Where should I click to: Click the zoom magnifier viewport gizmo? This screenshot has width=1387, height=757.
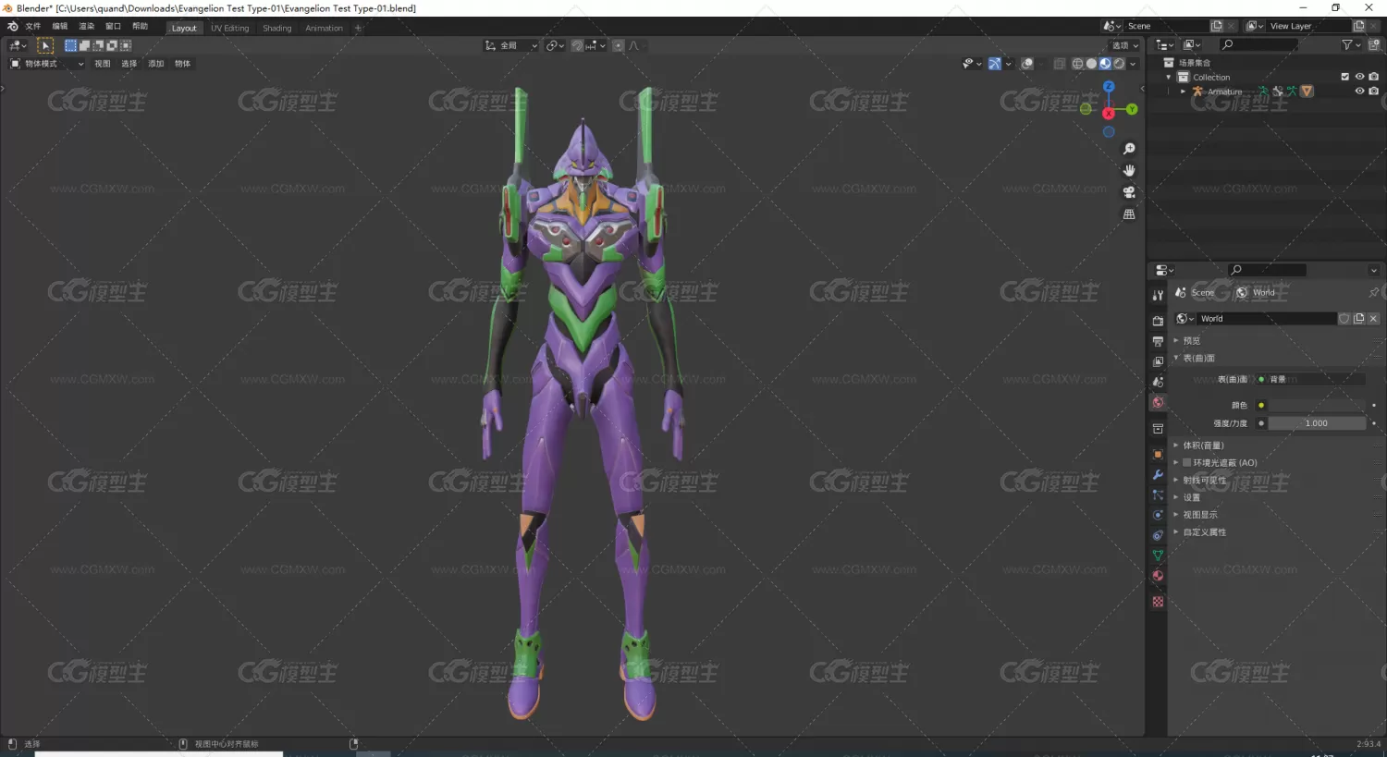(1129, 149)
